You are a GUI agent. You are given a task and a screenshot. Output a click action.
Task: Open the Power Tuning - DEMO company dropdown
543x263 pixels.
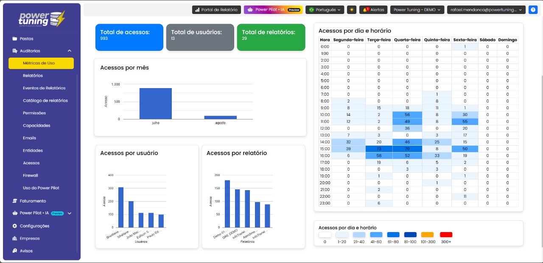click(x=417, y=10)
